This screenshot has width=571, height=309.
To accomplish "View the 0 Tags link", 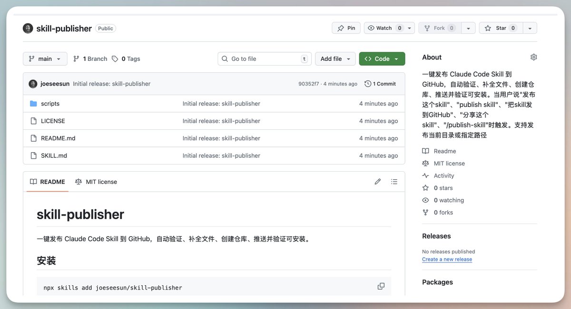I will 126,59.
